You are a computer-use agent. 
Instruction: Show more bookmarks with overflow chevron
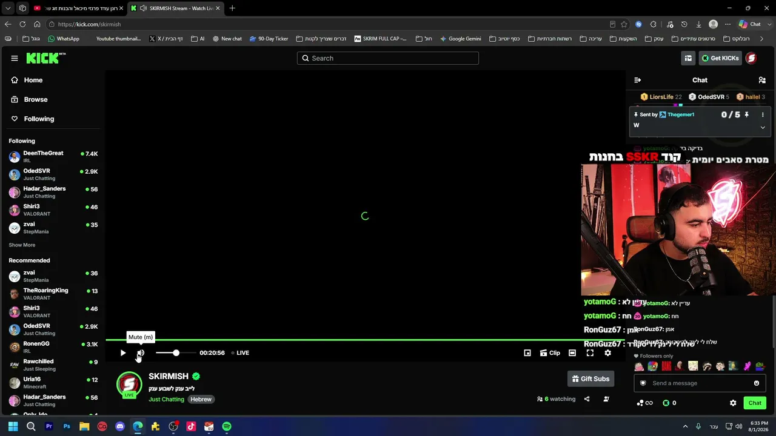point(762,39)
